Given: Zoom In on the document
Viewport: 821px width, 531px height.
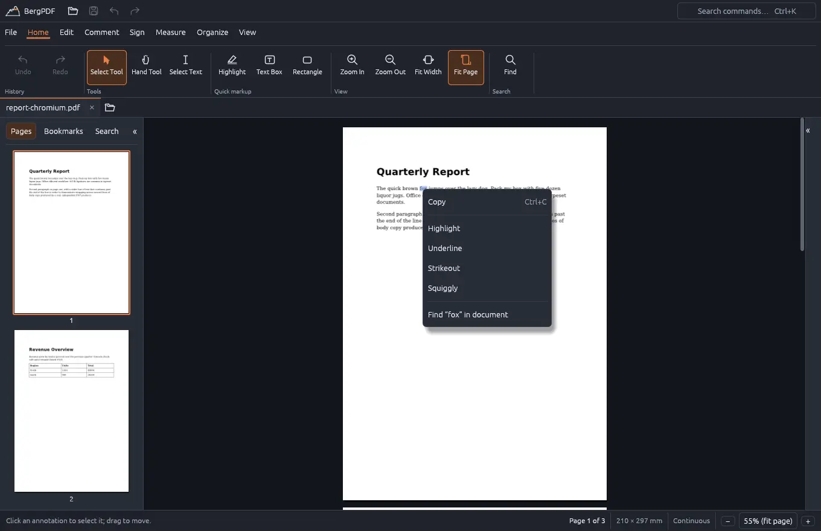Looking at the screenshot, I should click(352, 67).
